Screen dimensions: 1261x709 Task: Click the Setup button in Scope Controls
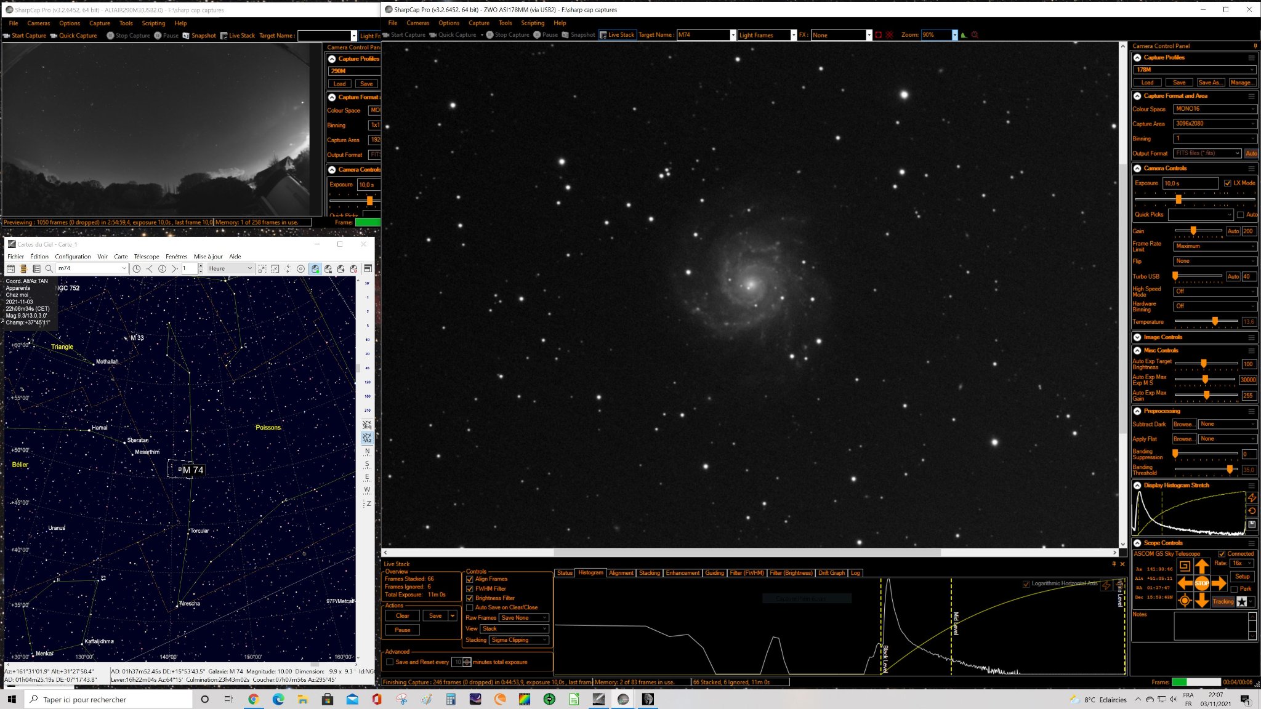(1243, 577)
